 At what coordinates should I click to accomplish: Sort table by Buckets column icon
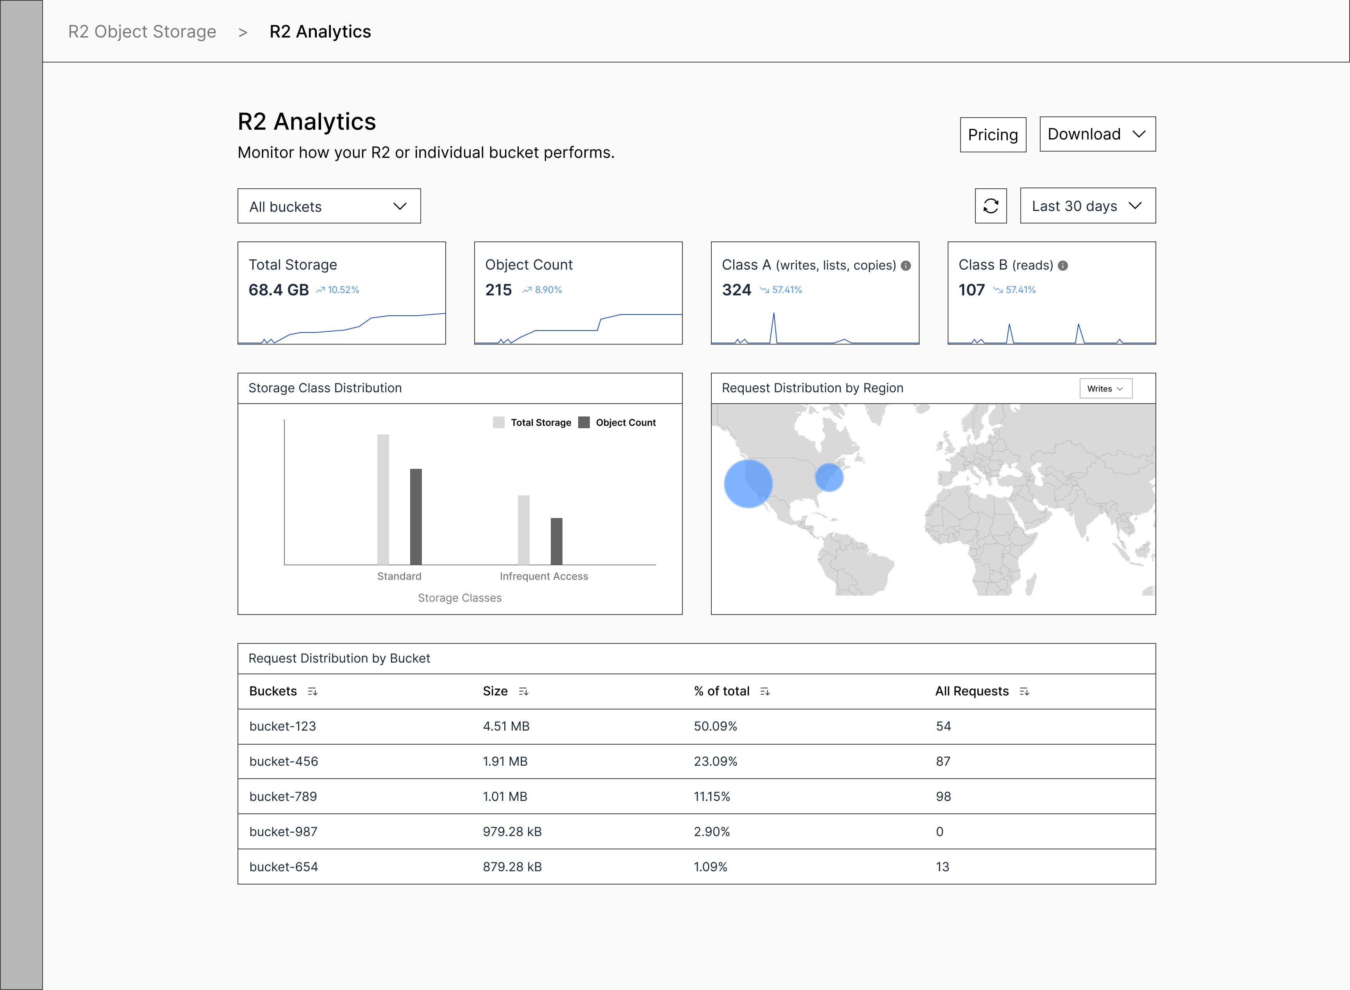pyautogui.click(x=312, y=692)
